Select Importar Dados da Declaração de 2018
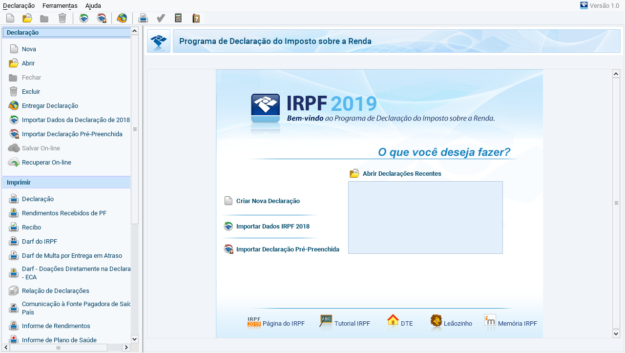 (76, 120)
